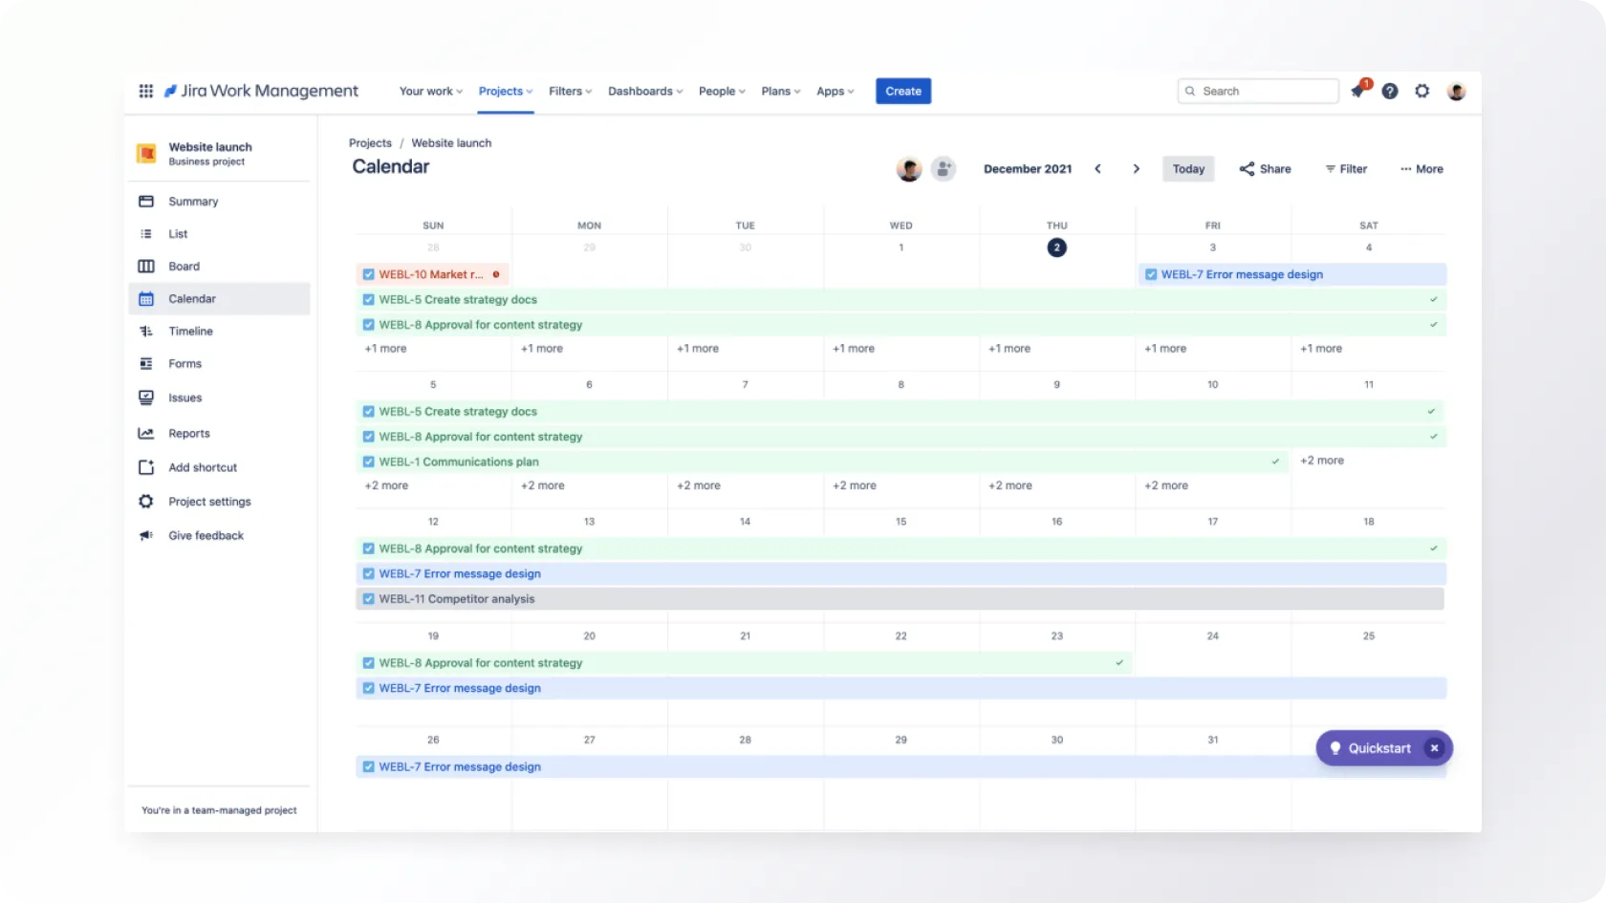Open Reports from the sidebar
This screenshot has height=903, width=1606.
(188, 434)
